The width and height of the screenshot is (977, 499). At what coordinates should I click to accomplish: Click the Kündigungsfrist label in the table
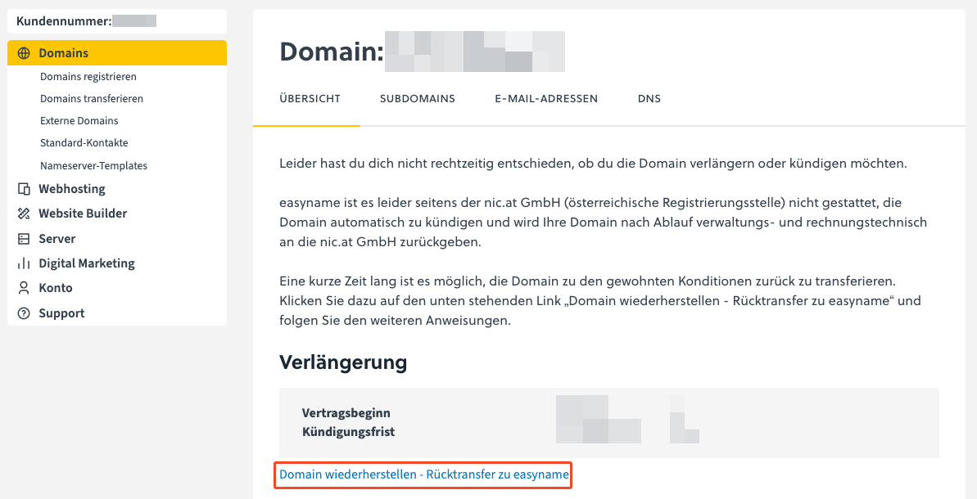(x=348, y=431)
